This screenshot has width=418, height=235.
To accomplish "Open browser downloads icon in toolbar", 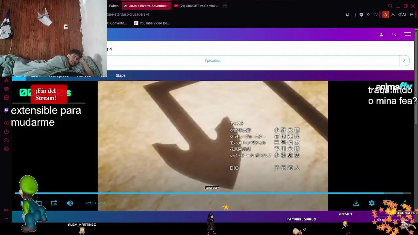I will [393, 14].
